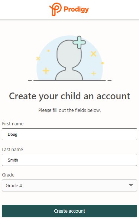Click the yellow dot right of the avatar

103,63
